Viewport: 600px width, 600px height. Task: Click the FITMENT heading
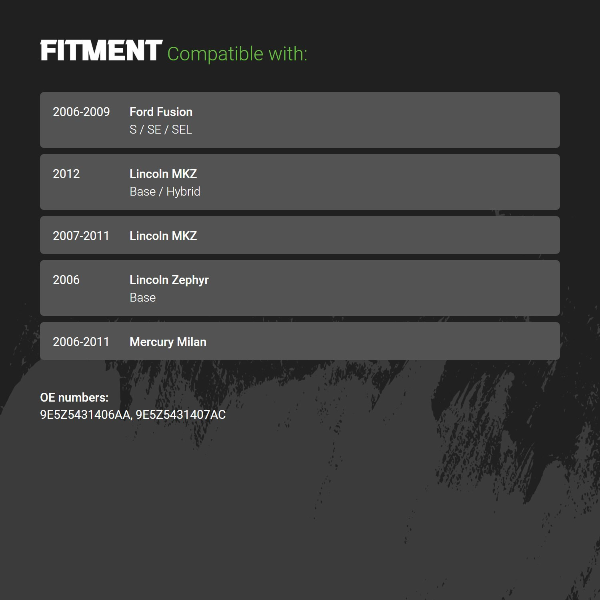(x=101, y=50)
